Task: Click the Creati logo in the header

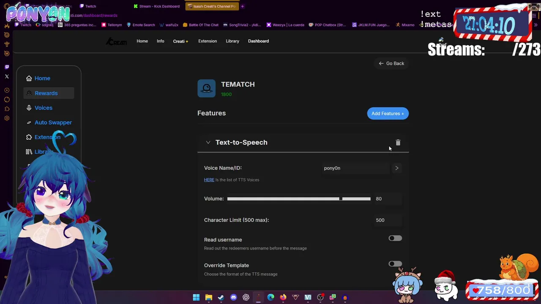Action: point(116,41)
